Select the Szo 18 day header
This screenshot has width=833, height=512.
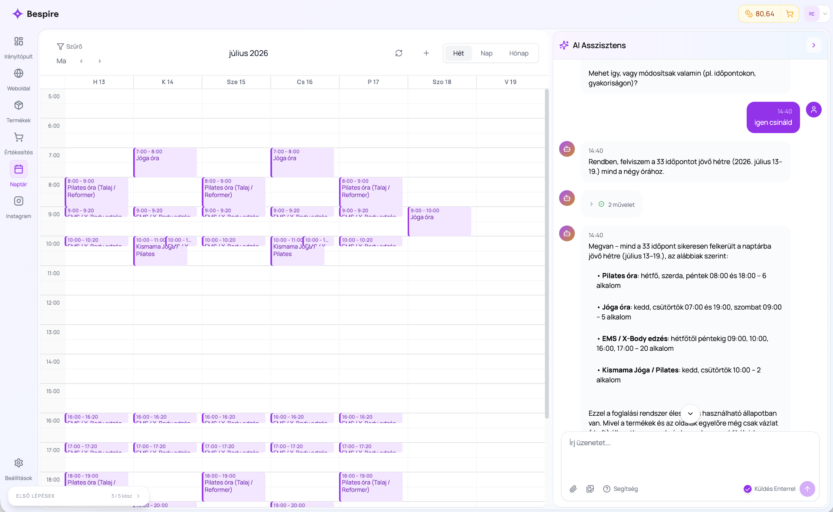442,82
